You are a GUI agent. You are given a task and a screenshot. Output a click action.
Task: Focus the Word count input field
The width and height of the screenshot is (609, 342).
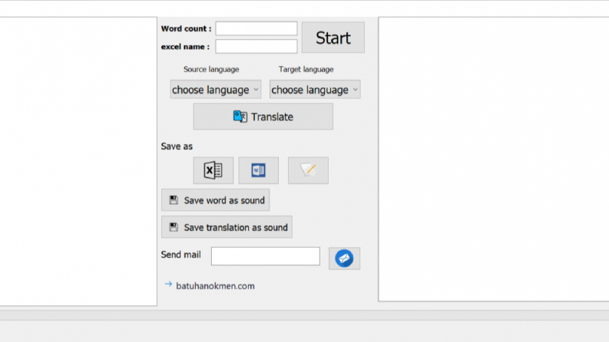257,28
